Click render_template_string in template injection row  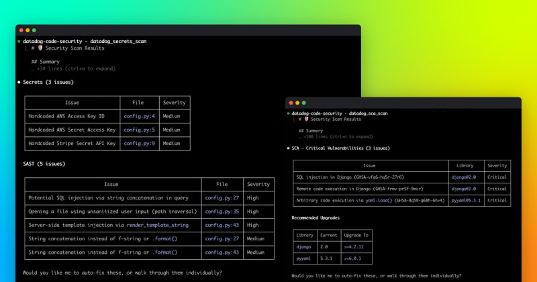click(x=157, y=225)
